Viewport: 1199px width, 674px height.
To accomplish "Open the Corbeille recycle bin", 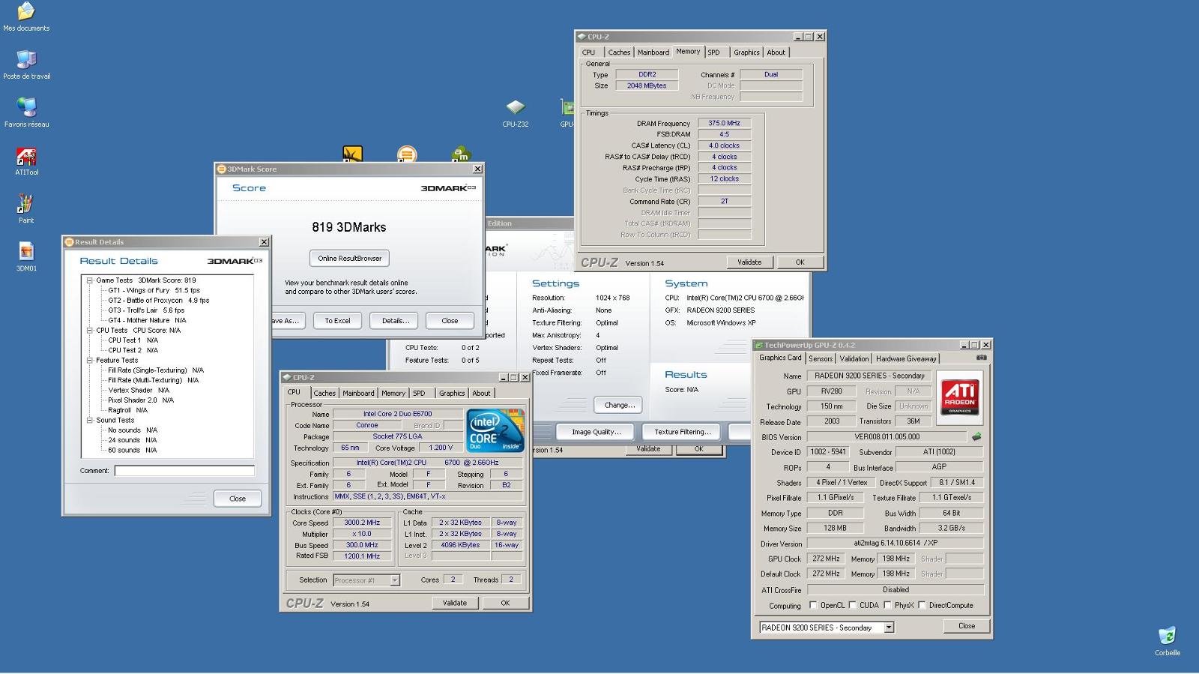I will coord(1167,642).
